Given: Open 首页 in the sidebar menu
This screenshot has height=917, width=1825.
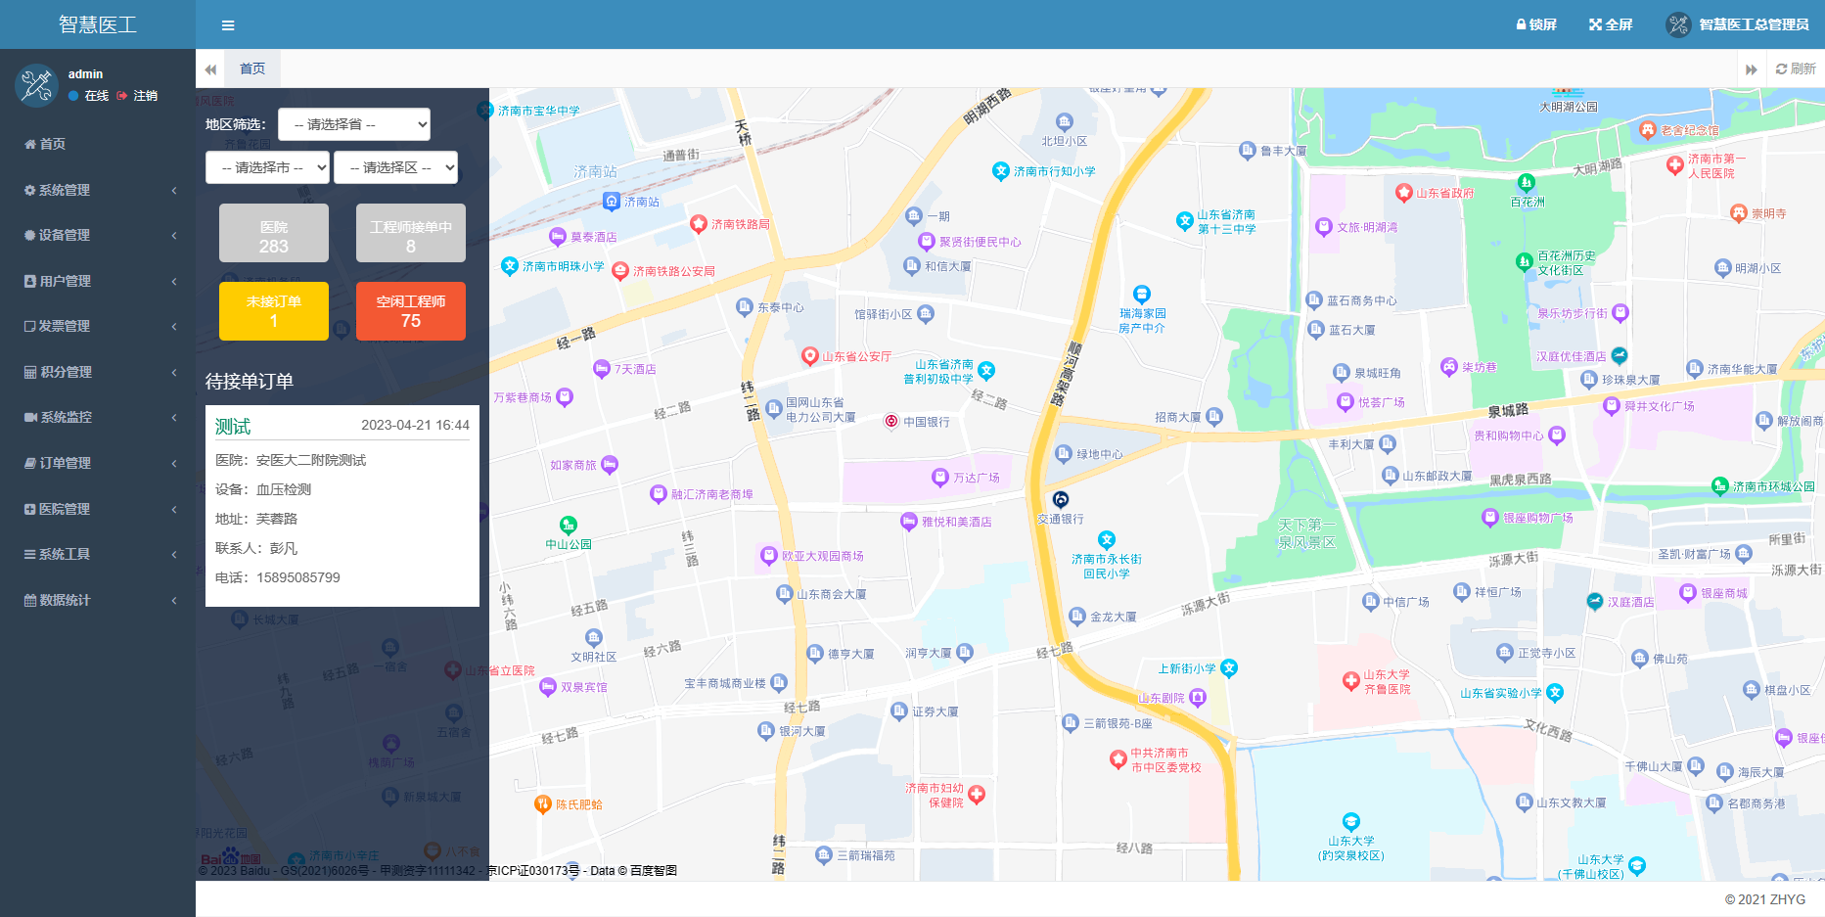Looking at the screenshot, I should click(98, 144).
